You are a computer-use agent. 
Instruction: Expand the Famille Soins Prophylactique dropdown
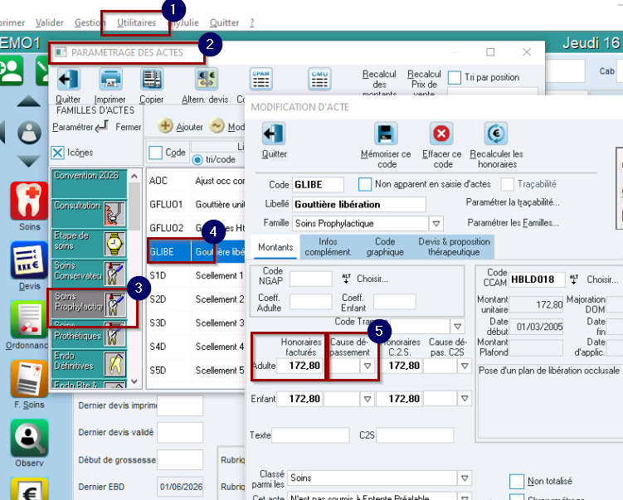(x=436, y=224)
